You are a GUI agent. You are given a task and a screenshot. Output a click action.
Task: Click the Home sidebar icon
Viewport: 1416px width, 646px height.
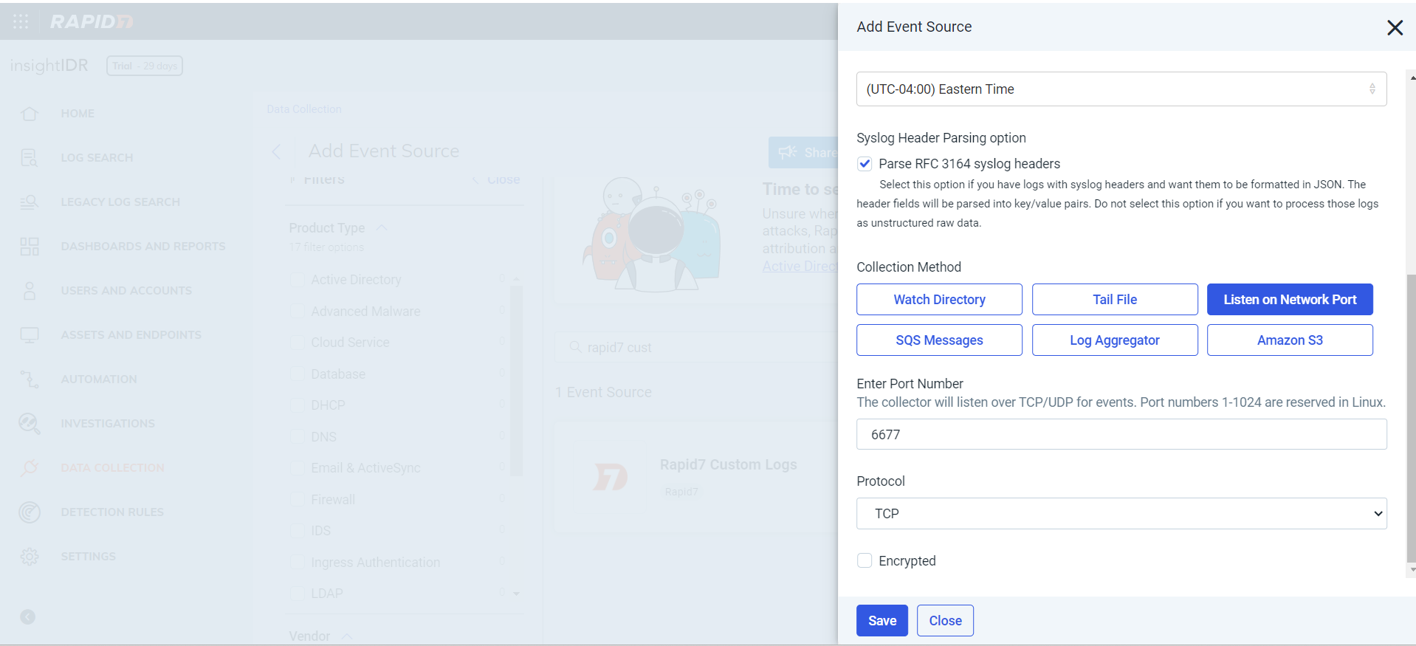(30, 114)
